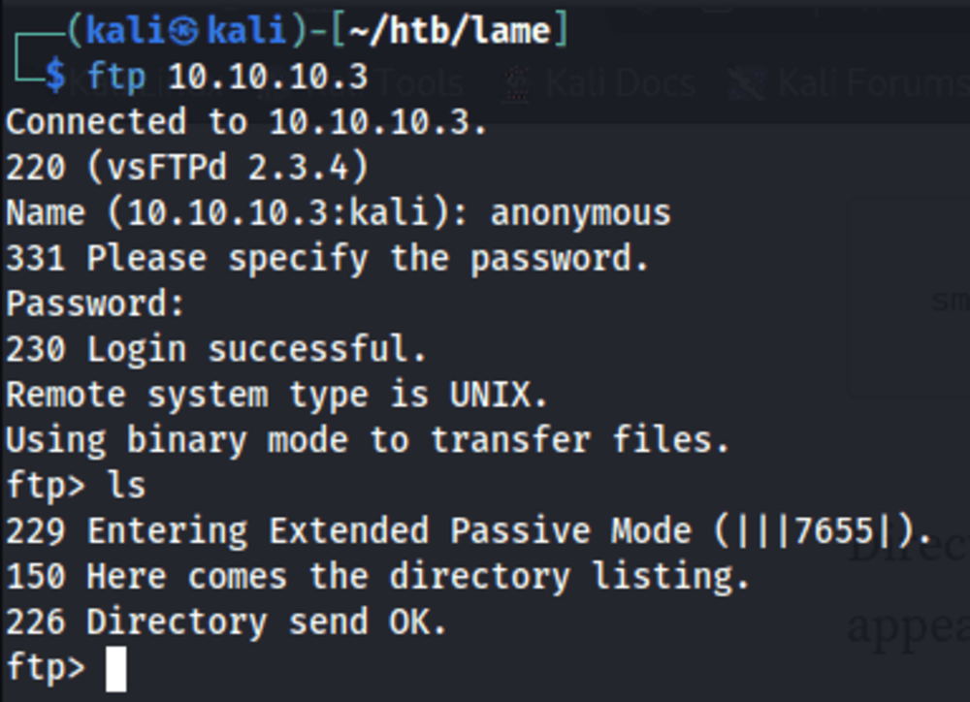970x702 pixels.
Task: Click the blinking block cursor after ftp>
Action: coord(115,669)
